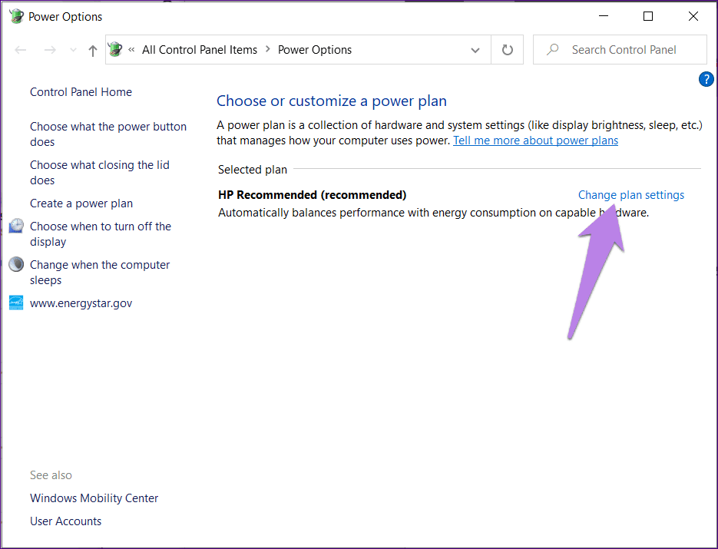Go to Control Panel Home
The width and height of the screenshot is (718, 549).
tap(81, 92)
